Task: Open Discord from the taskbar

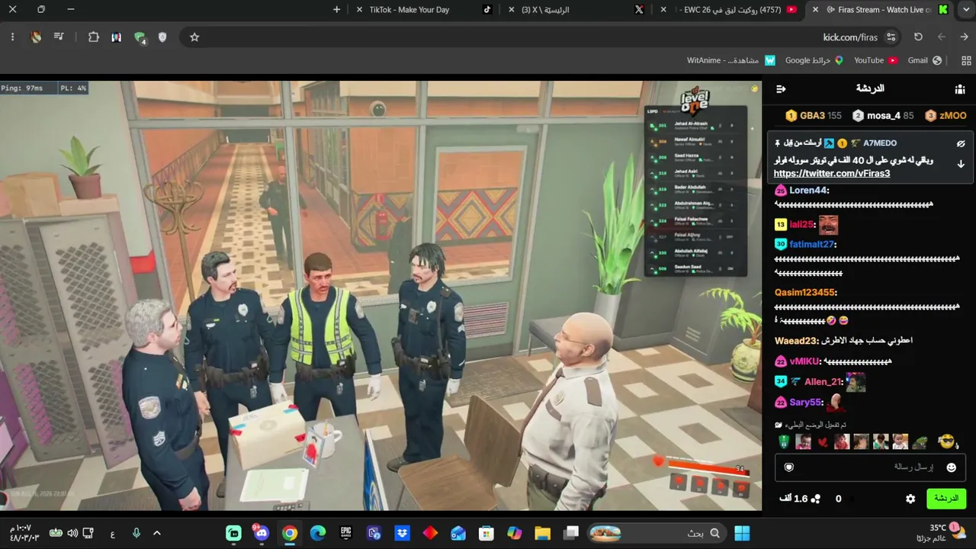Action: 262,533
